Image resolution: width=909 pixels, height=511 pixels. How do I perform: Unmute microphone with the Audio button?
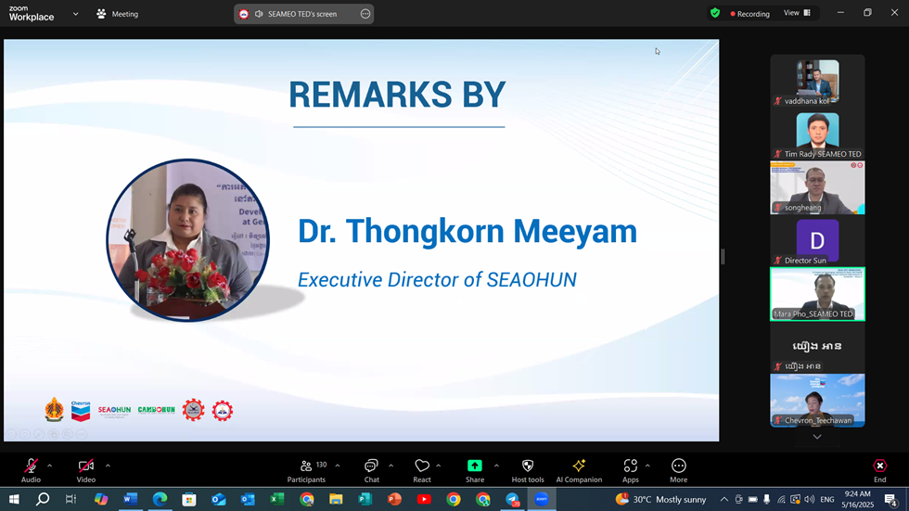tap(31, 466)
